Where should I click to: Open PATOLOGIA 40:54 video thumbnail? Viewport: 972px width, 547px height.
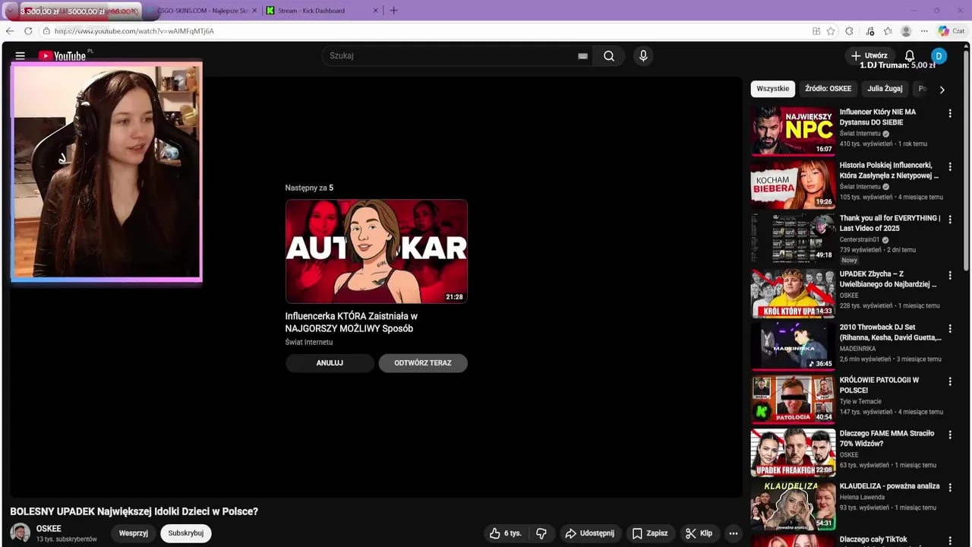click(793, 399)
